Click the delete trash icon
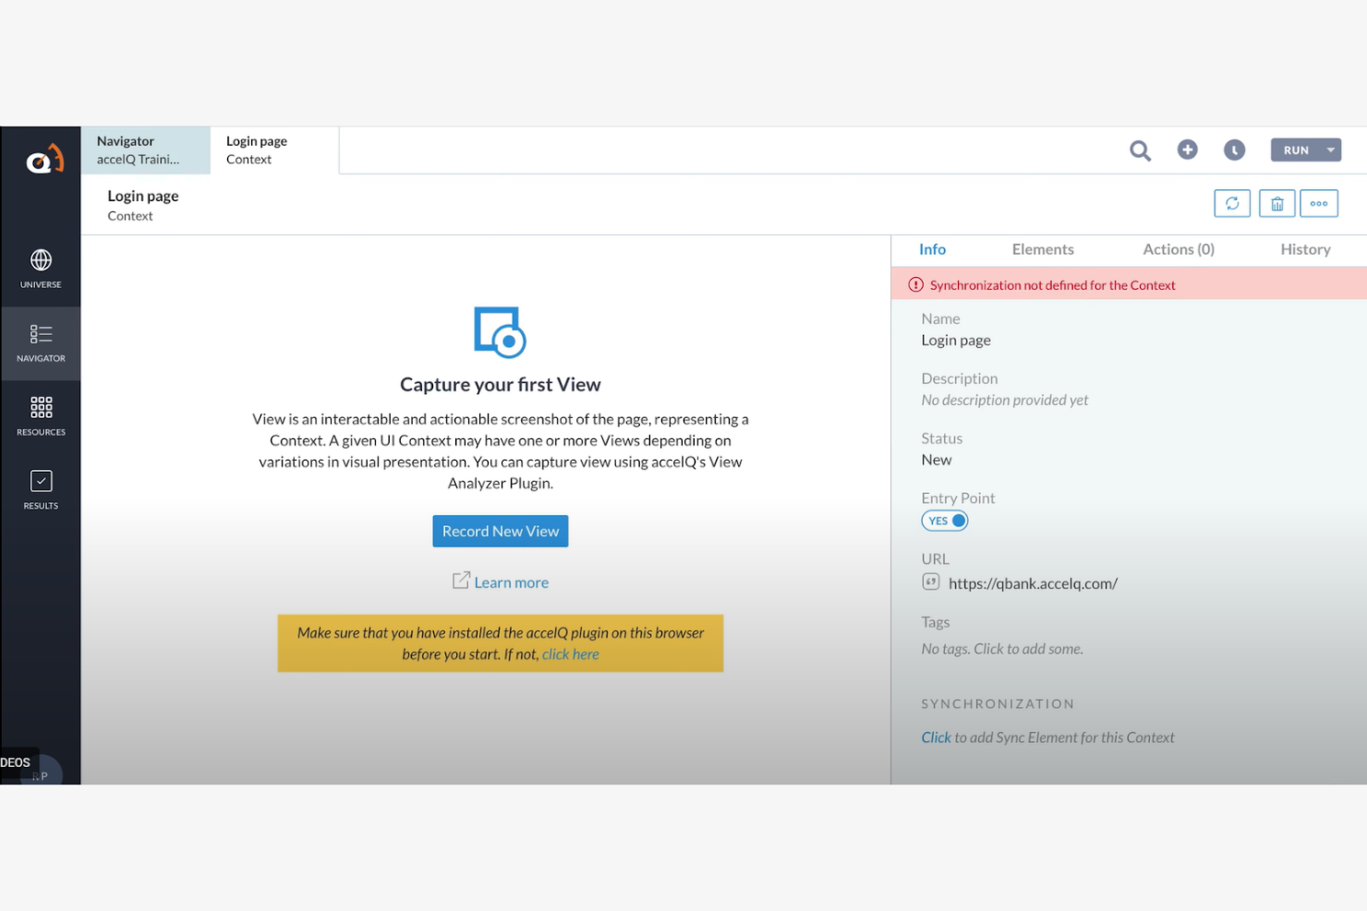This screenshot has height=911, width=1367. coord(1276,203)
